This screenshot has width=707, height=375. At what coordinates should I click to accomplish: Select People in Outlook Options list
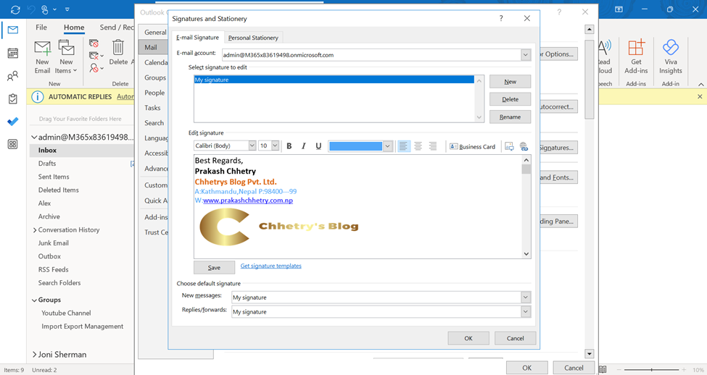coord(153,93)
